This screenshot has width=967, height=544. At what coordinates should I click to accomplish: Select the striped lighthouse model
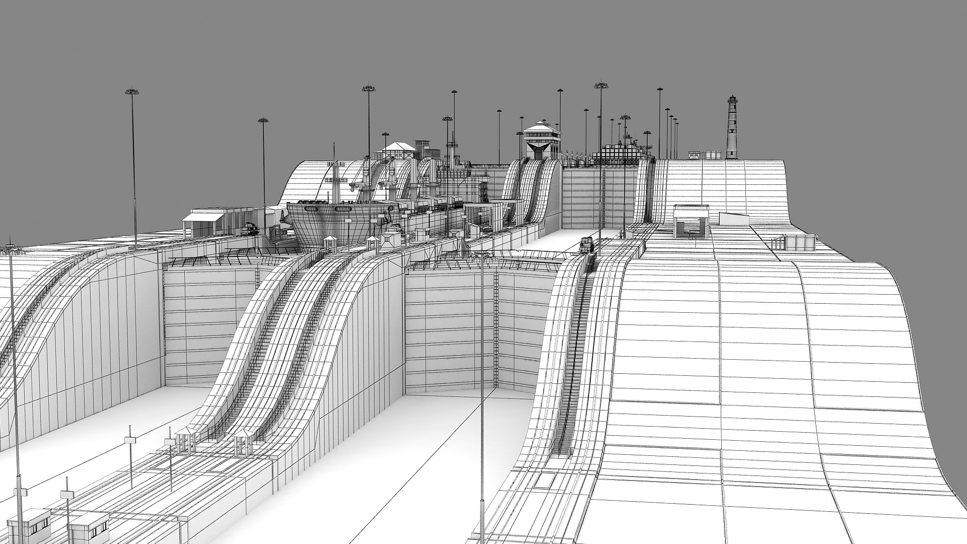point(731,127)
